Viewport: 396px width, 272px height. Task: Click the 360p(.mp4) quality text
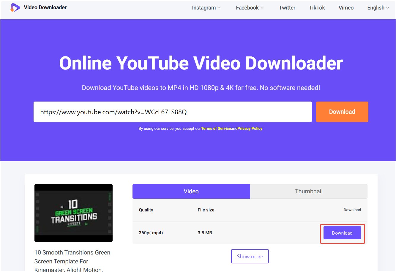(x=151, y=233)
